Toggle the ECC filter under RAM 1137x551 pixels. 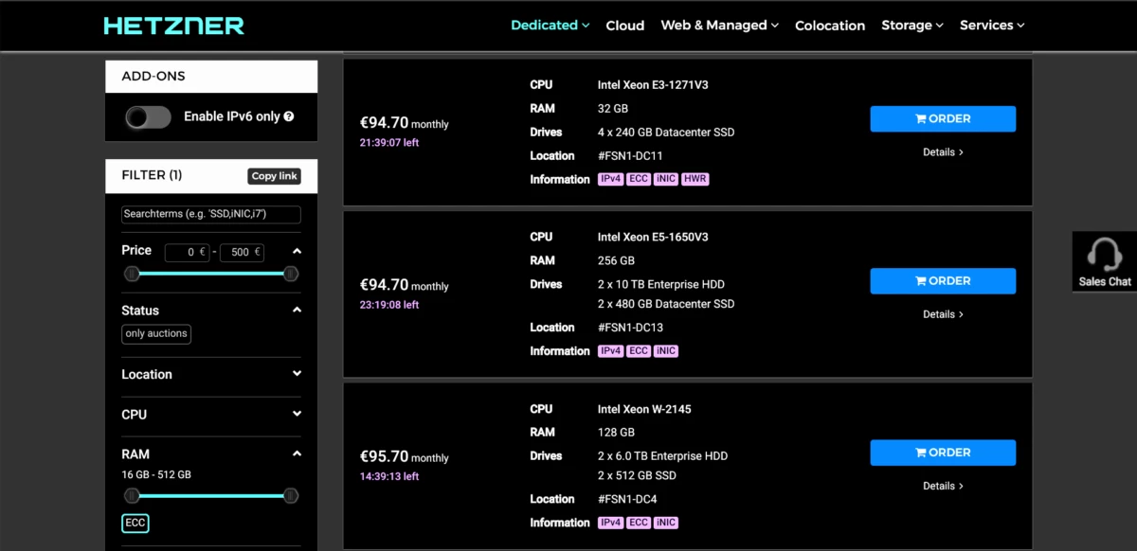click(x=135, y=522)
